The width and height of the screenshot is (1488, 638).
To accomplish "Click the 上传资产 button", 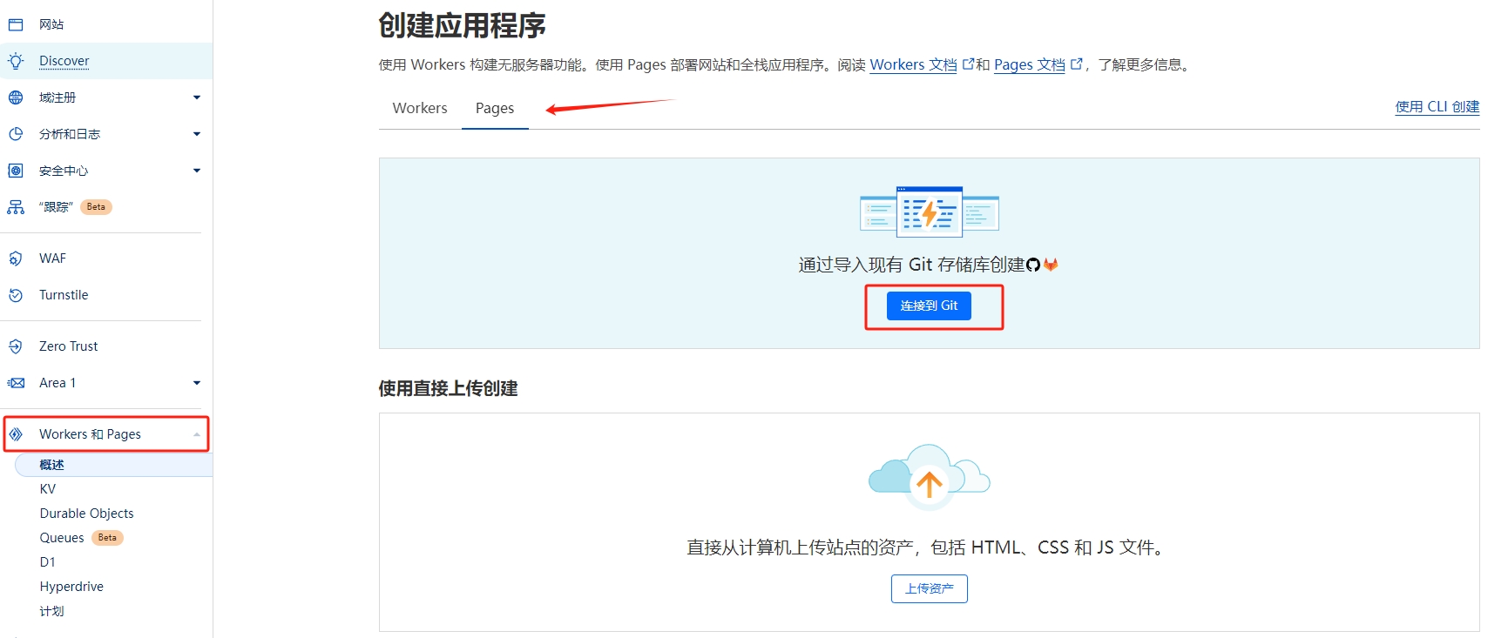I will pyautogui.click(x=929, y=588).
